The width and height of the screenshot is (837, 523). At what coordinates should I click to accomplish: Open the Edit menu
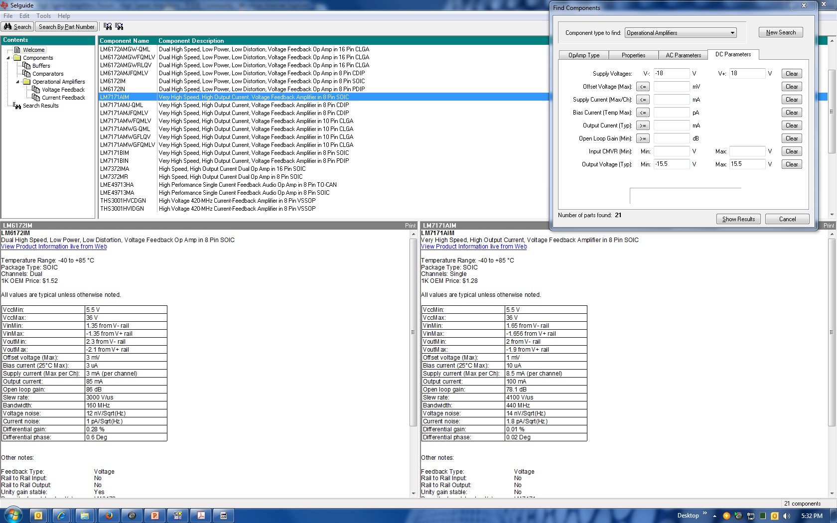(24, 16)
